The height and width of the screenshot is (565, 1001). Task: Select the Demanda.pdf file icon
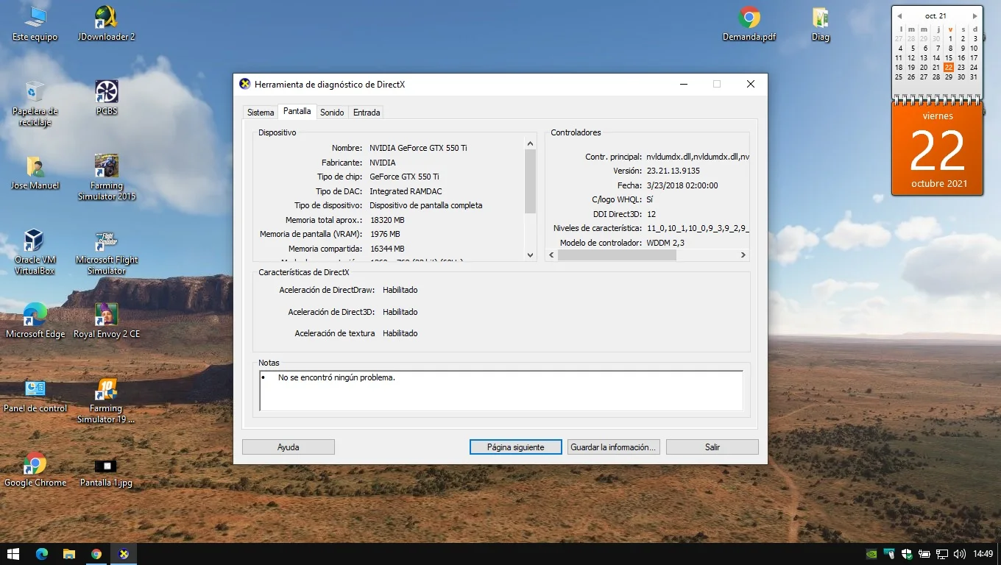(x=749, y=24)
